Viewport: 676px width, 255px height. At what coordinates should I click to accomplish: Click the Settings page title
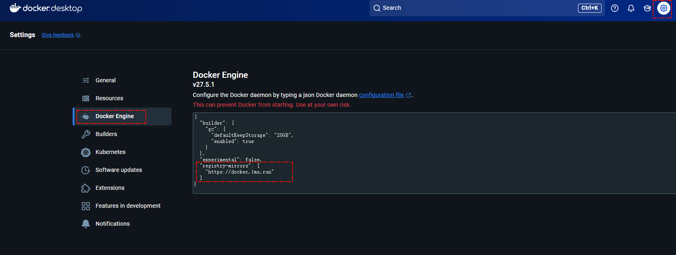22,35
